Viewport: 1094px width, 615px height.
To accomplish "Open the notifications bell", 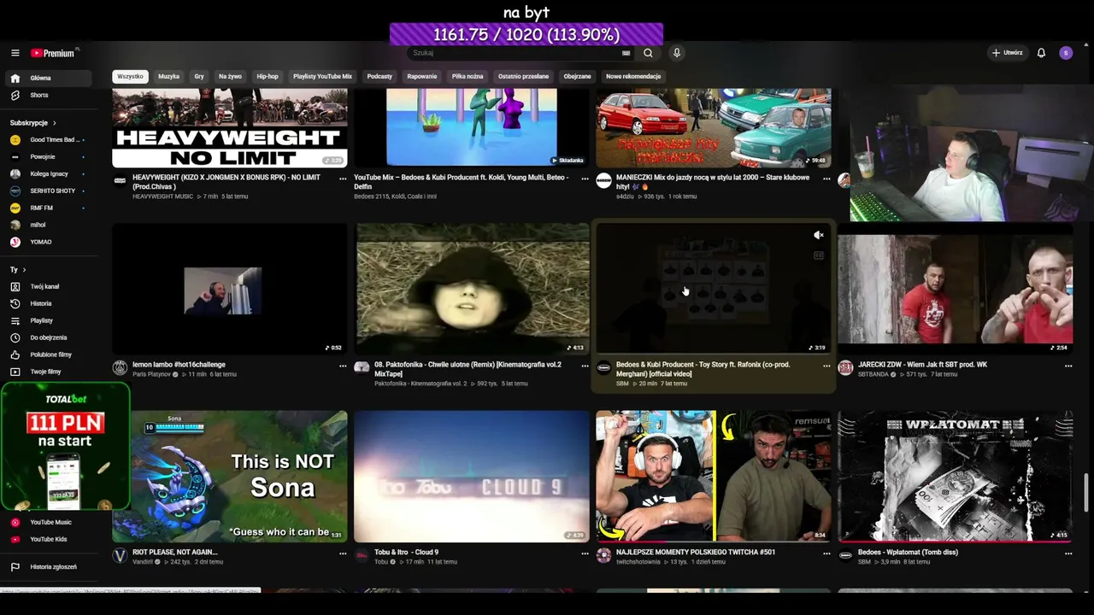I will click(1041, 53).
